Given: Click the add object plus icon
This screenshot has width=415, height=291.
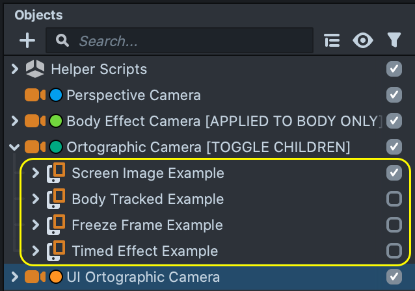Looking at the screenshot, I should (27, 41).
